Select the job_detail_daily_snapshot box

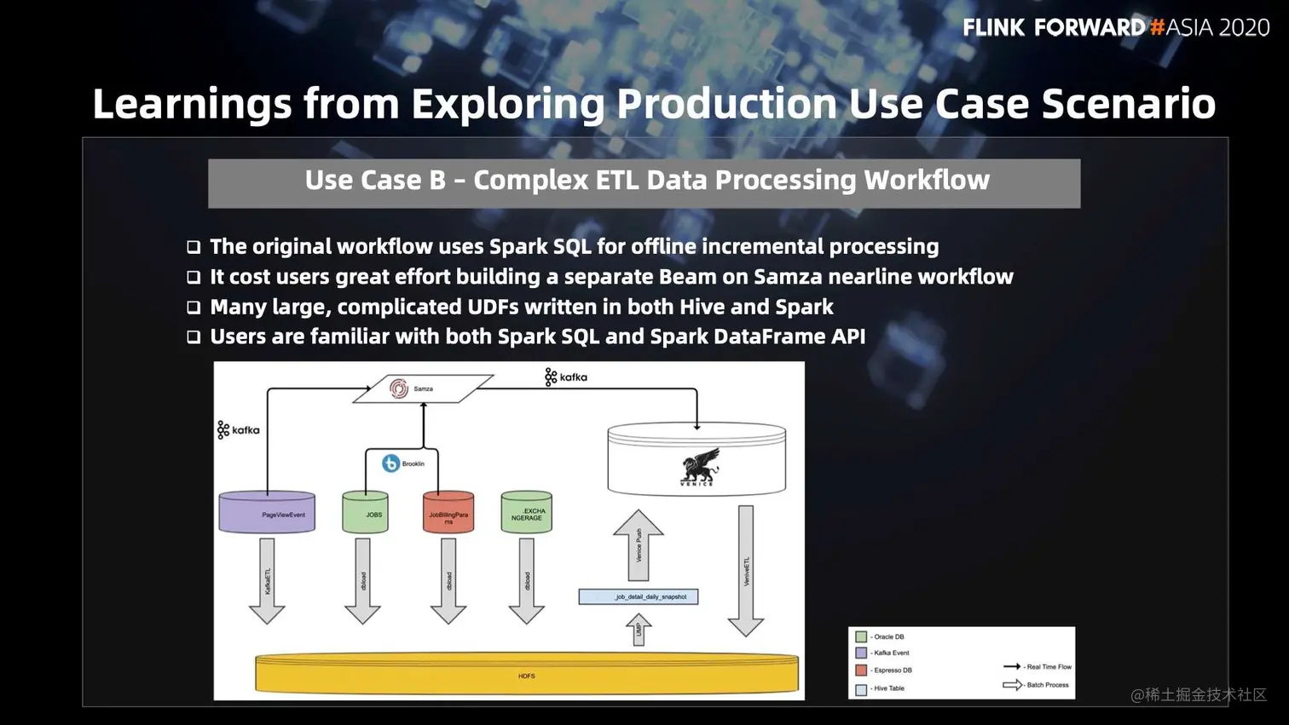pos(639,596)
